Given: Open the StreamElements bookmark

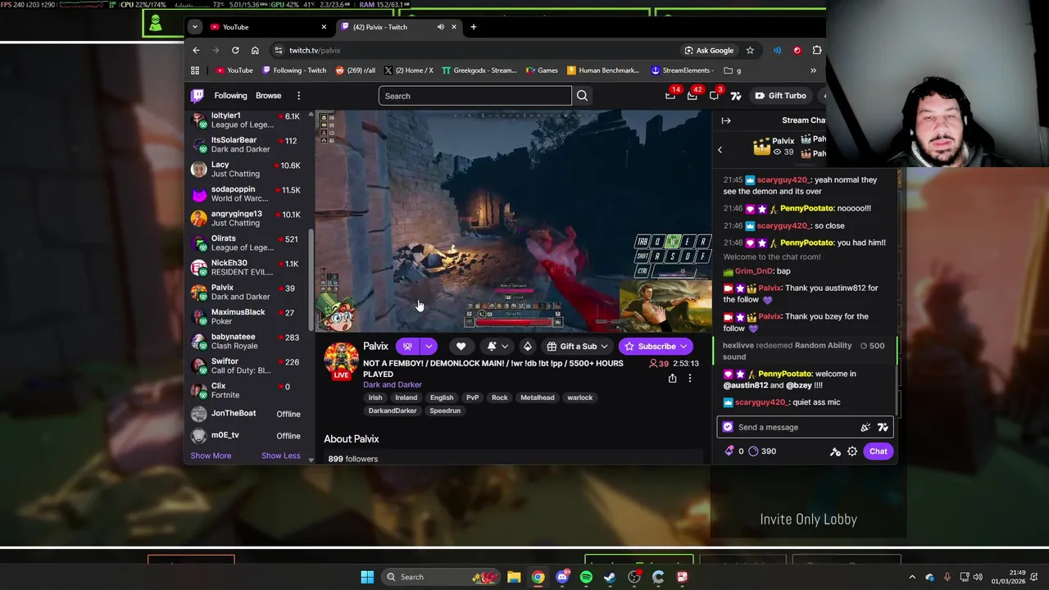Looking at the screenshot, I should pos(681,70).
